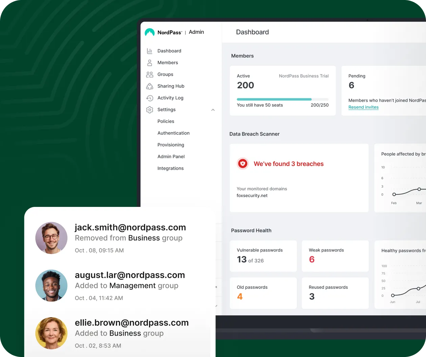Screen dimensions: 426x357
Task: Click the 200/250 seat usage progress bar
Action: [283, 99]
